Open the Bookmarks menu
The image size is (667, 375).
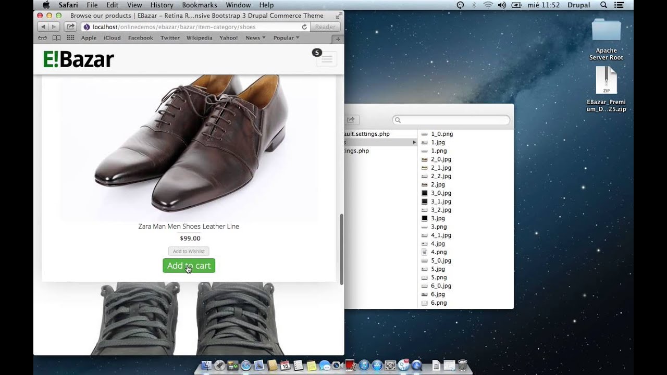point(200,5)
